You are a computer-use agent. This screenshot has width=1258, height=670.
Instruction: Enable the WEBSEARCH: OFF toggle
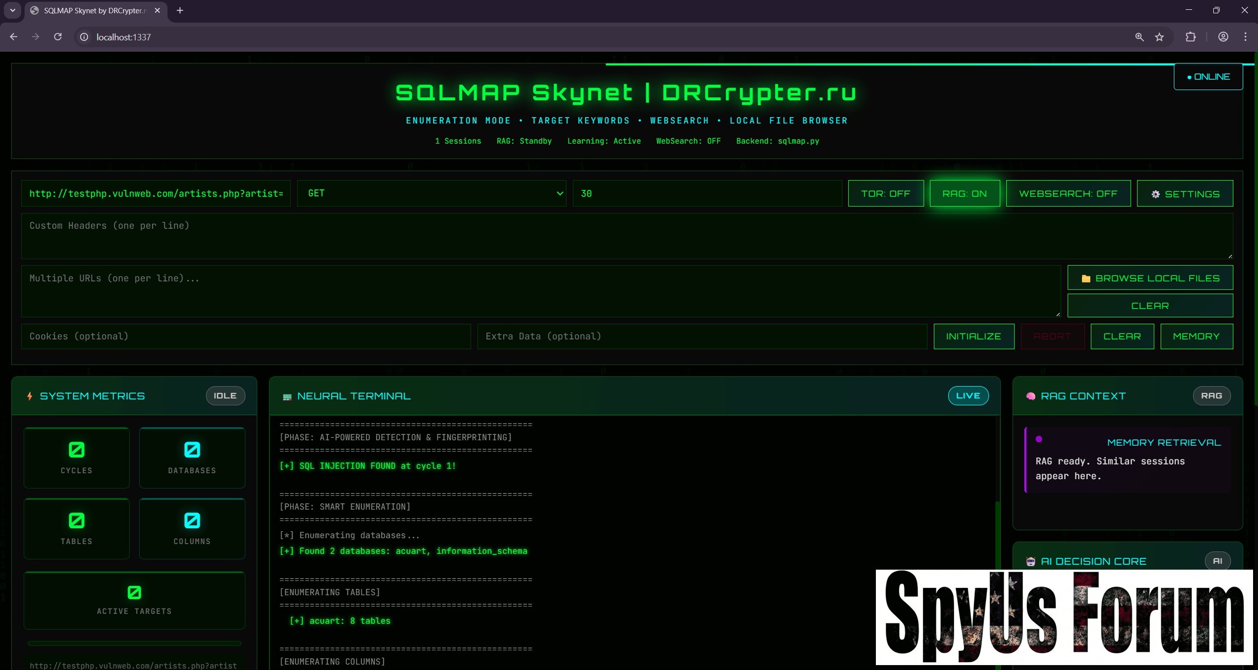[1068, 193]
